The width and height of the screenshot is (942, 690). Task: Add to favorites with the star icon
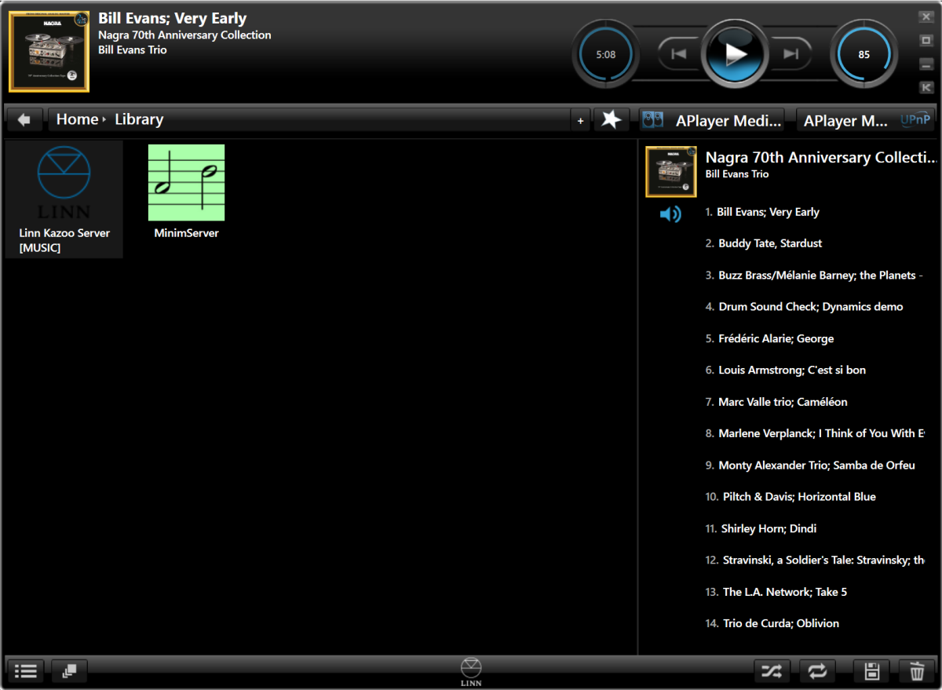[x=612, y=119]
